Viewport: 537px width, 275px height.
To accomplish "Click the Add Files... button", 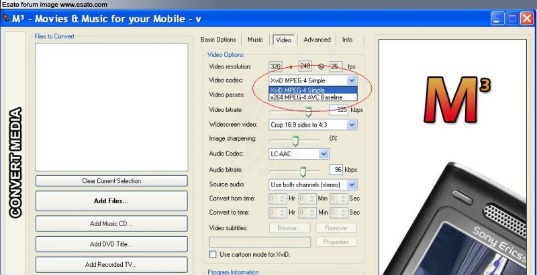I will pyautogui.click(x=111, y=201).
